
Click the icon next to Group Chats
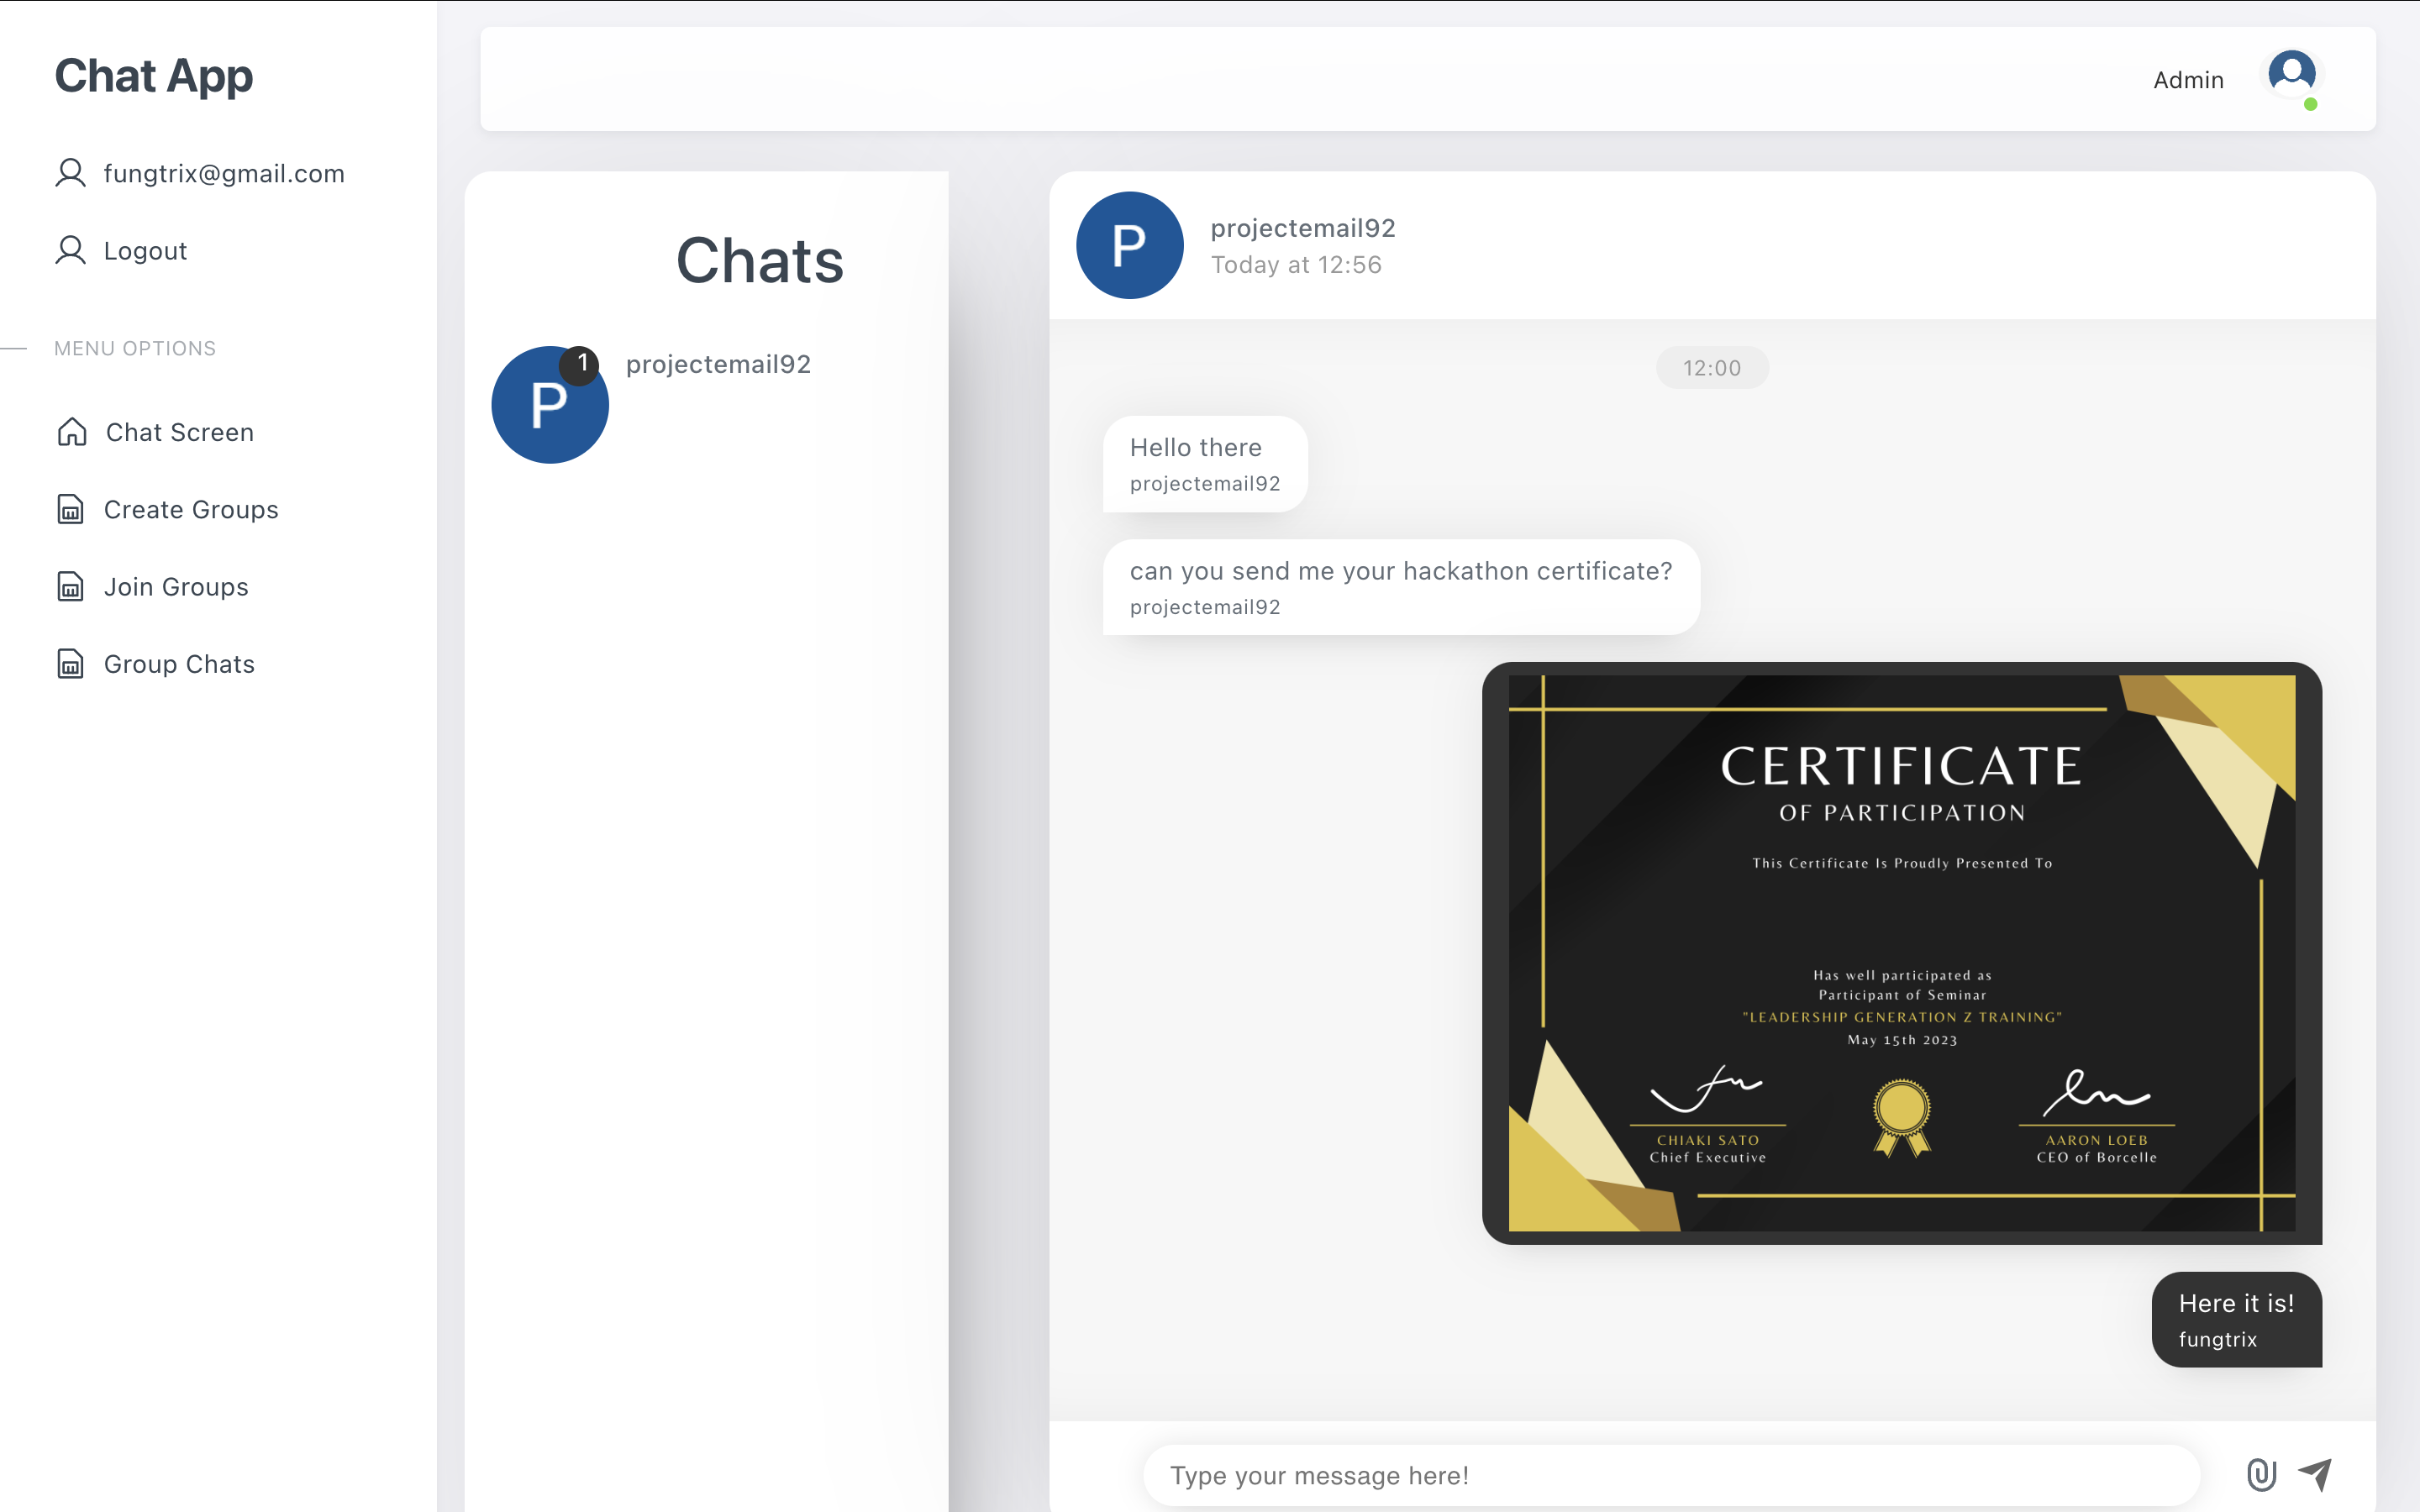point(70,664)
